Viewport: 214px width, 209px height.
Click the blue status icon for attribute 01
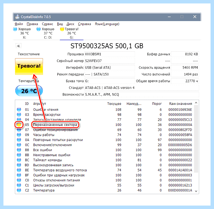click(19, 109)
